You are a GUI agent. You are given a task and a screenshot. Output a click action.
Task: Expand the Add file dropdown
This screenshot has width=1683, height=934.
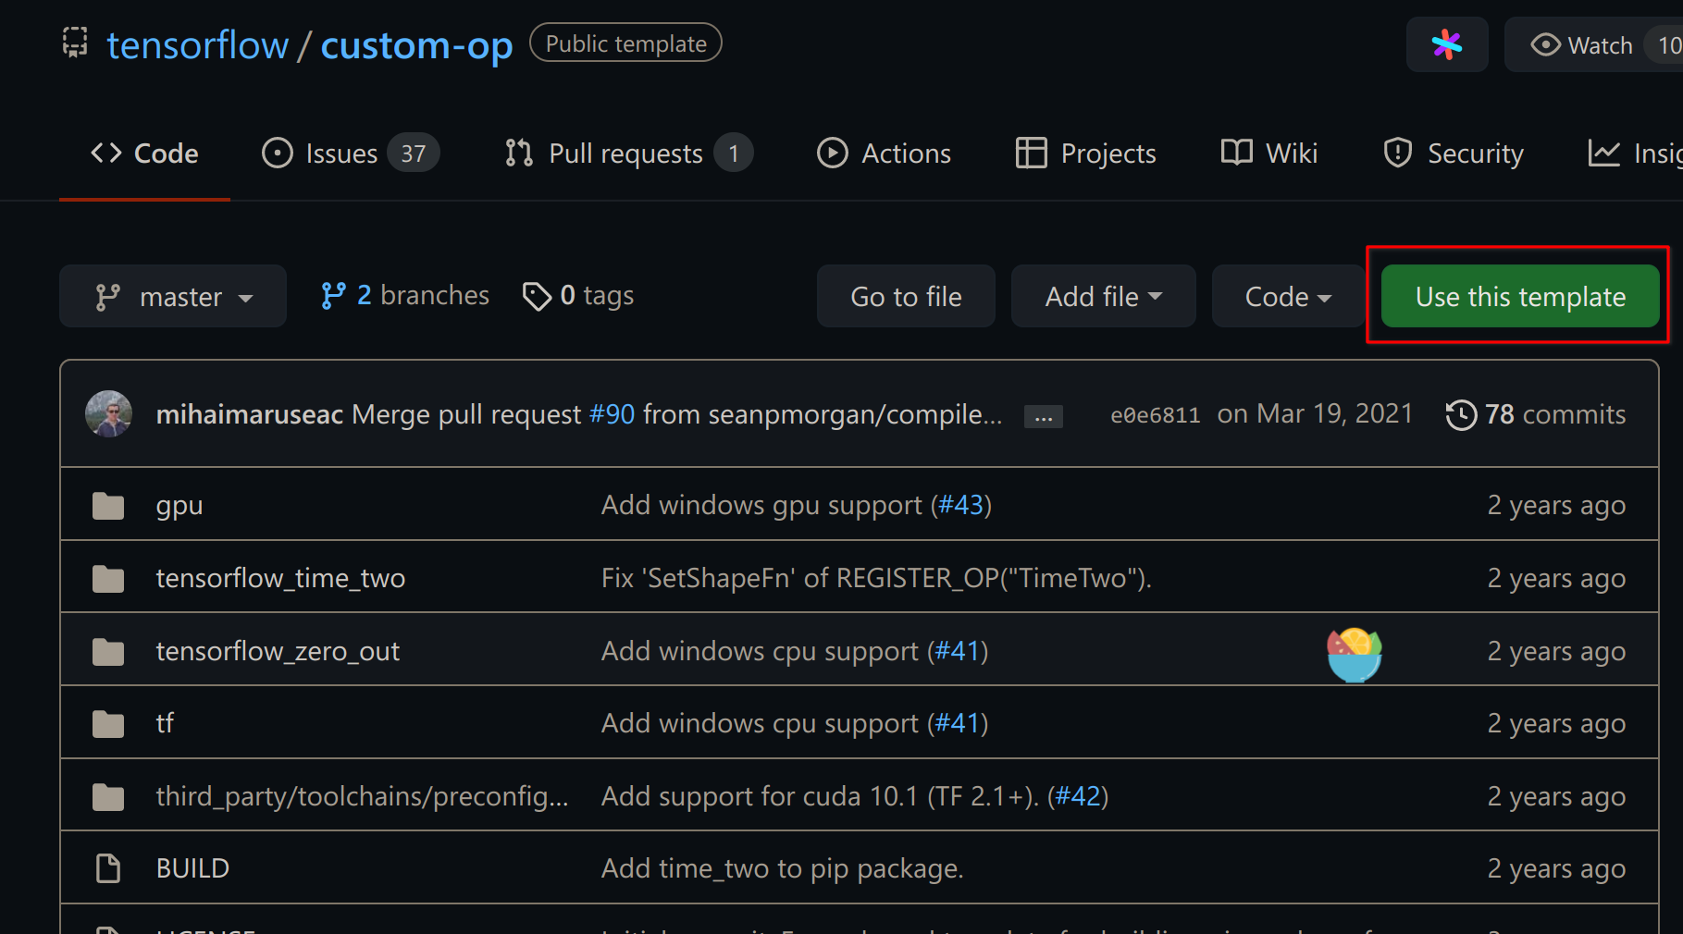pyautogui.click(x=1103, y=296)
